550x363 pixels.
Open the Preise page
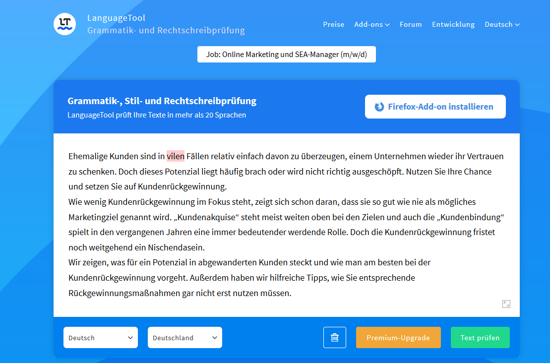334,24
